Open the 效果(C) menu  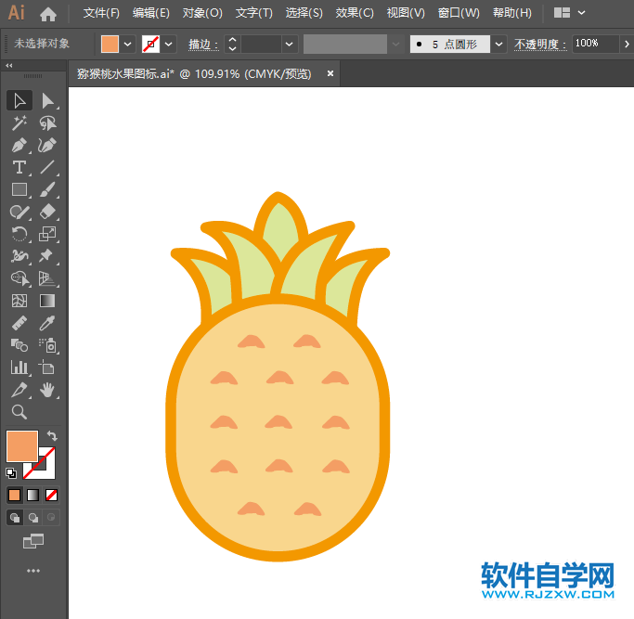click(355, 13)
